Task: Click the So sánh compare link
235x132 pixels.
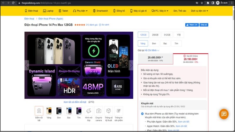Action: coord(104,25)
